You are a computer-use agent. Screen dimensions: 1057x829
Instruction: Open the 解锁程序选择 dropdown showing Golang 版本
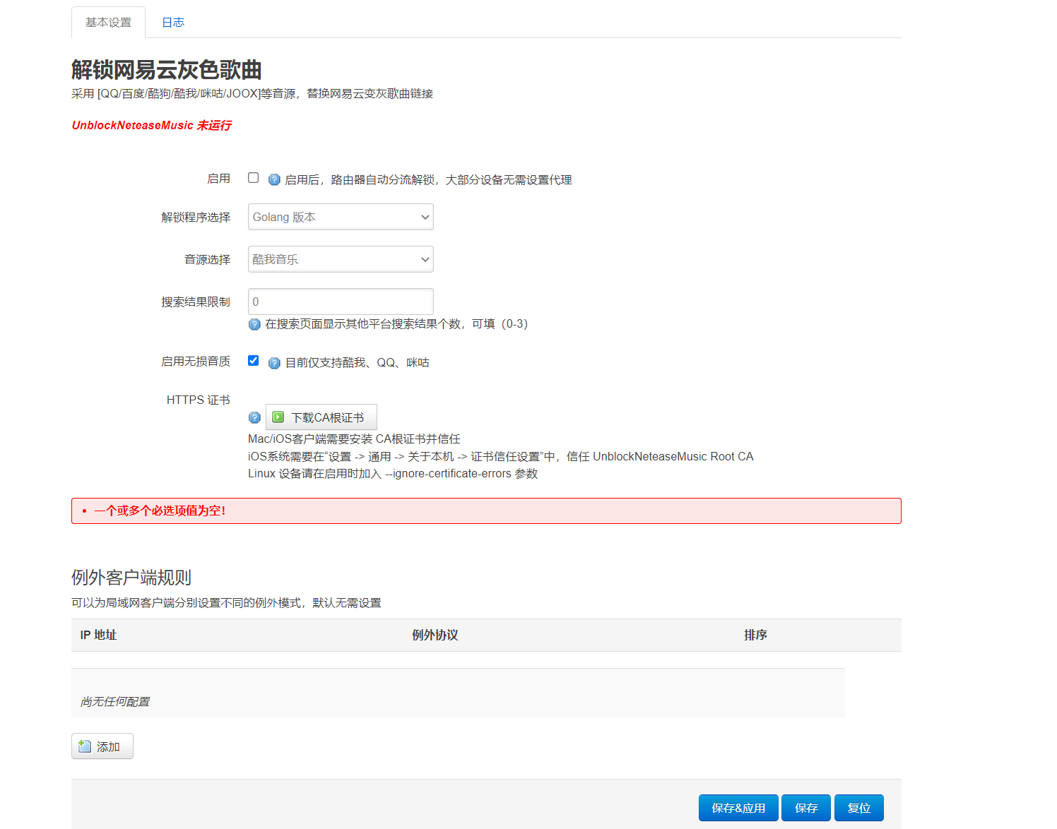pyautogui.click(x=340, y=217)
